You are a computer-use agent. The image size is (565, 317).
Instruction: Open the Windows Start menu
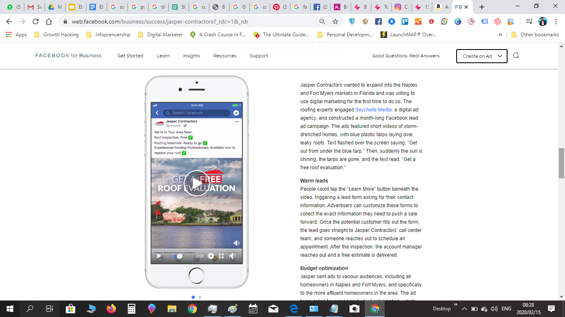coord(10,308)
